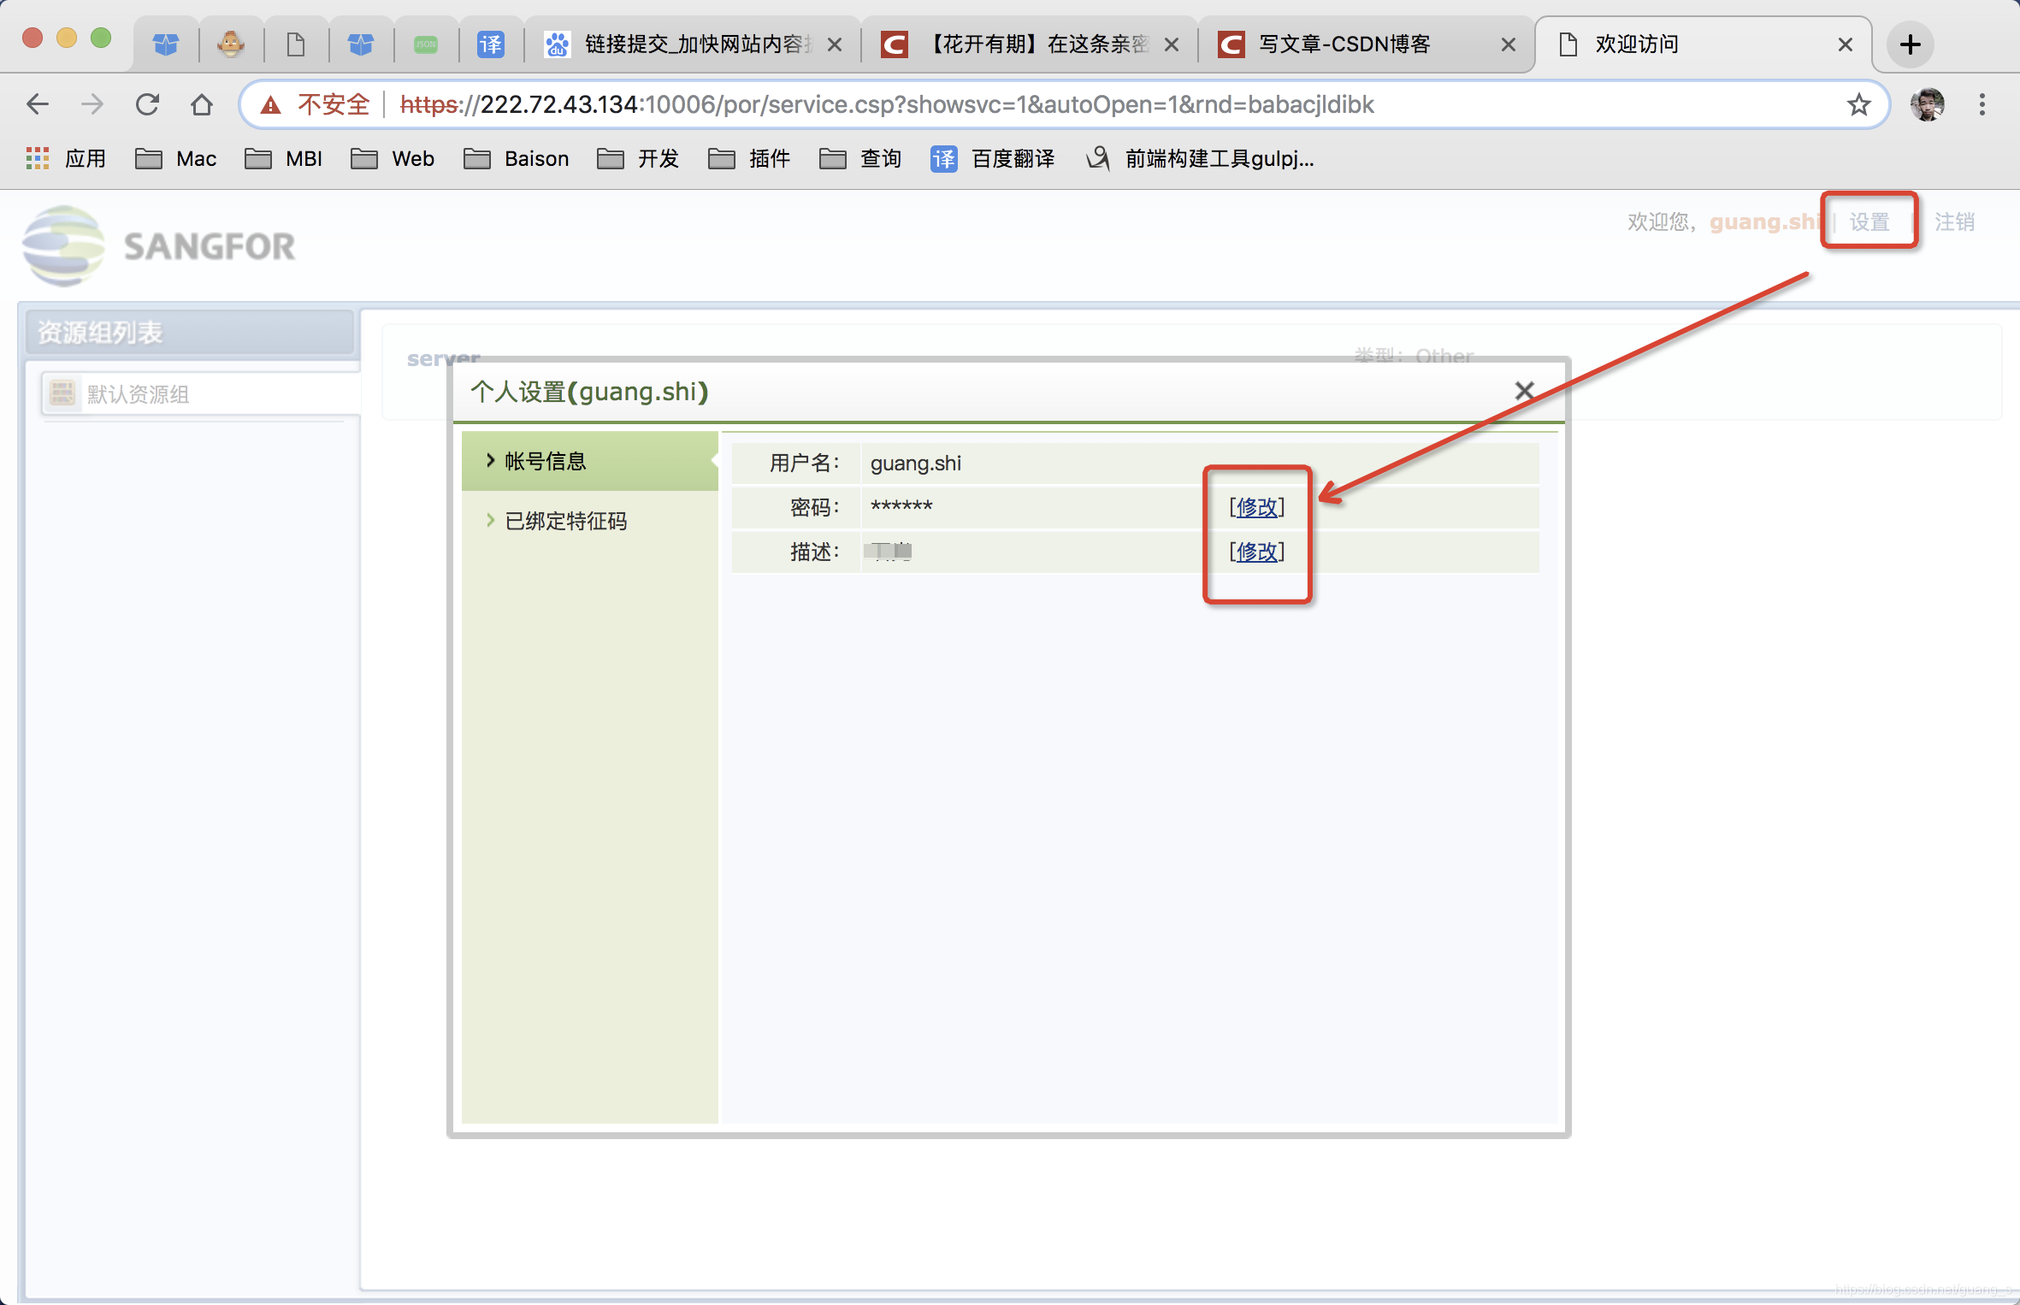Expand 已绑定特征码 section

point(565,521)
